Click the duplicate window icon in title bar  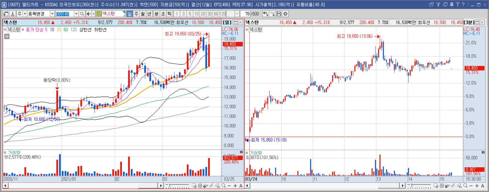pos(445,4)
